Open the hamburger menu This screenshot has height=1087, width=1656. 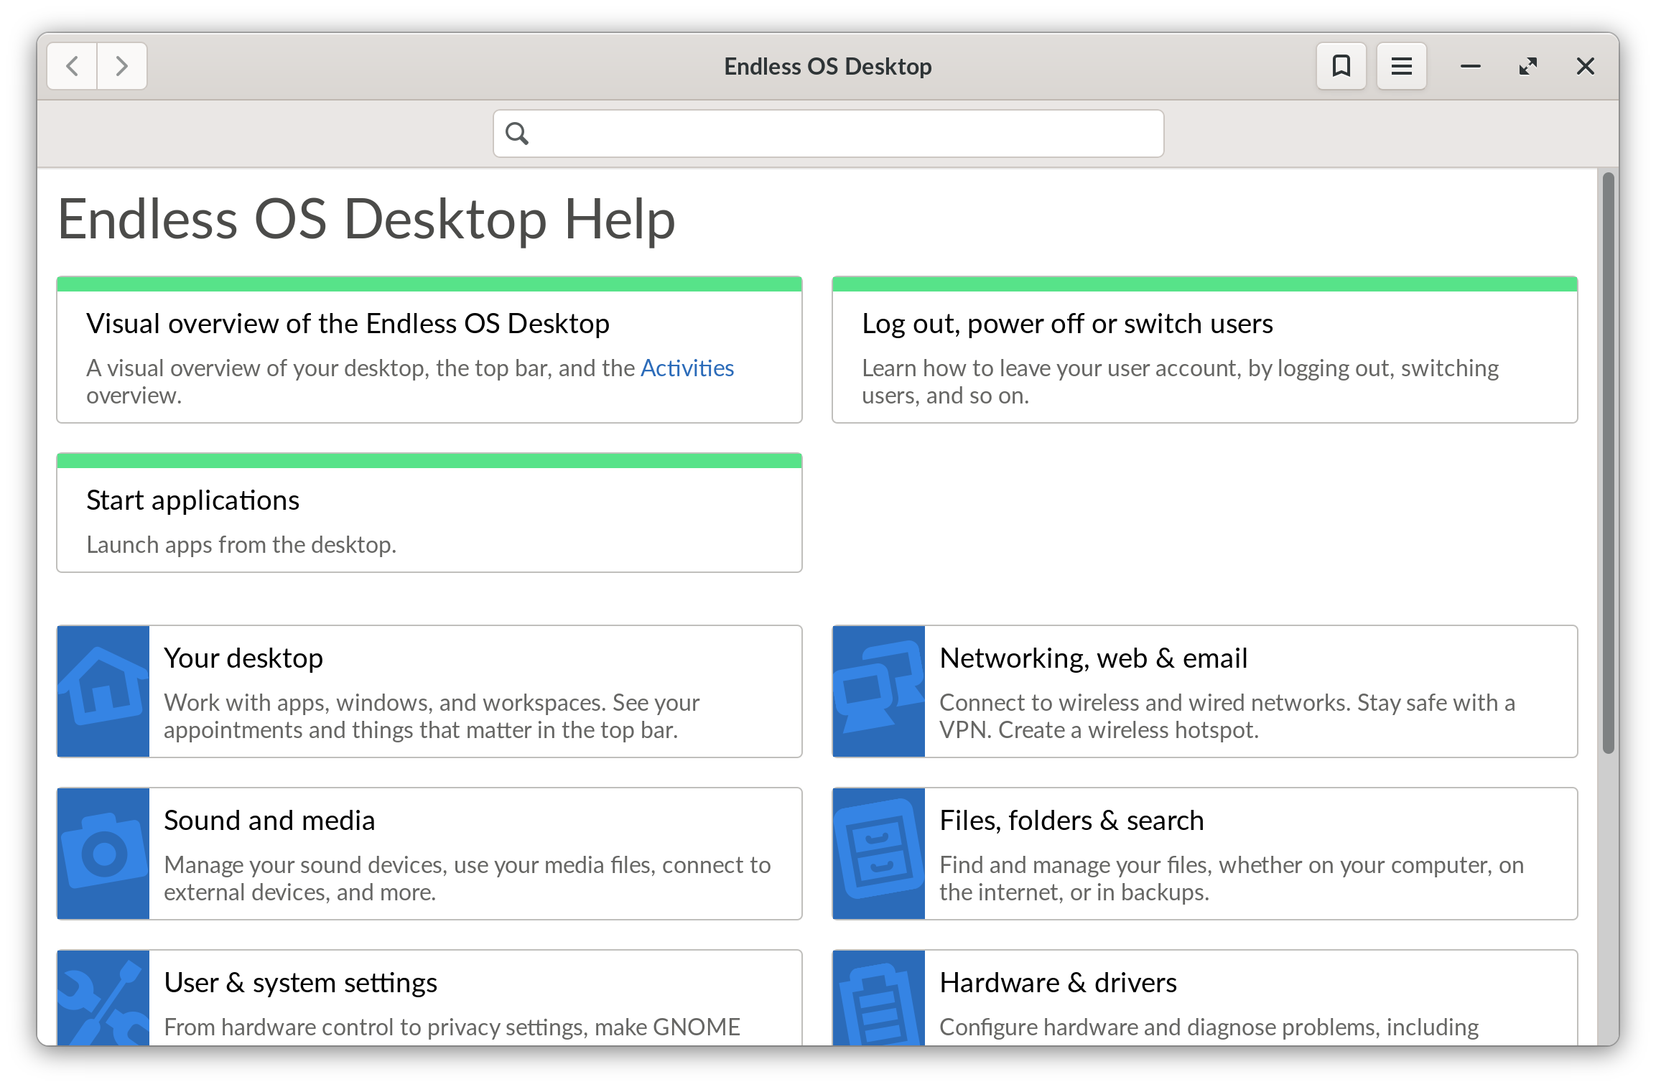(x=1401, y=66)
